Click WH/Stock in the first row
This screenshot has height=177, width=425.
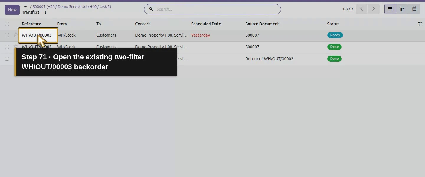pyautogui.click(x=66, y=35)
